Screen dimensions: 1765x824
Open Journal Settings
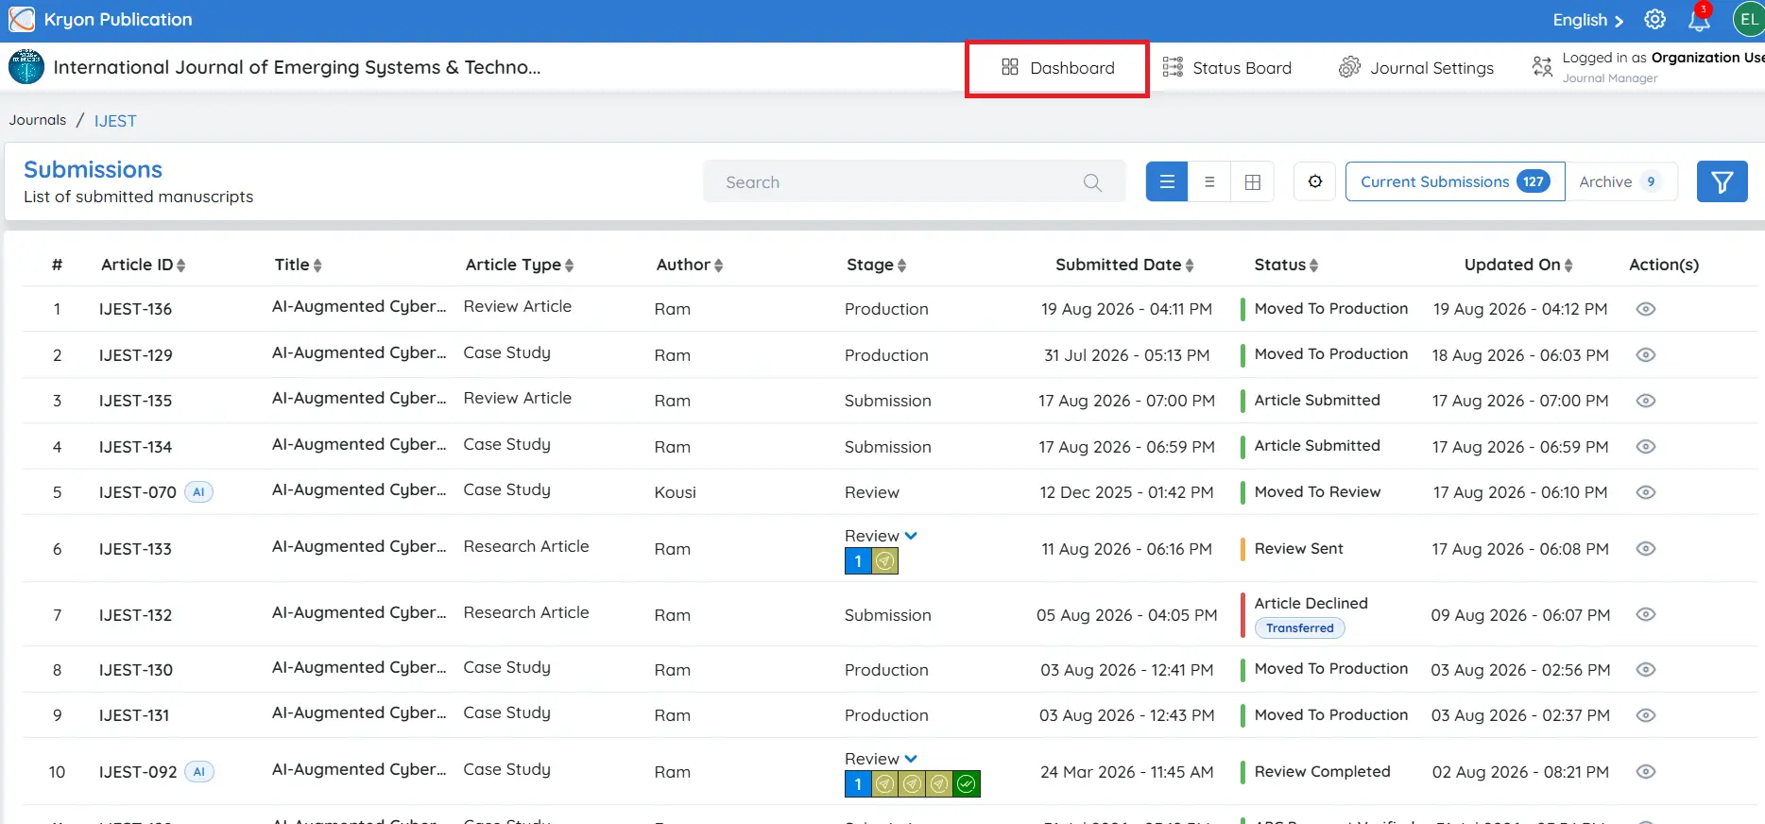click(x=1415, y=68)
